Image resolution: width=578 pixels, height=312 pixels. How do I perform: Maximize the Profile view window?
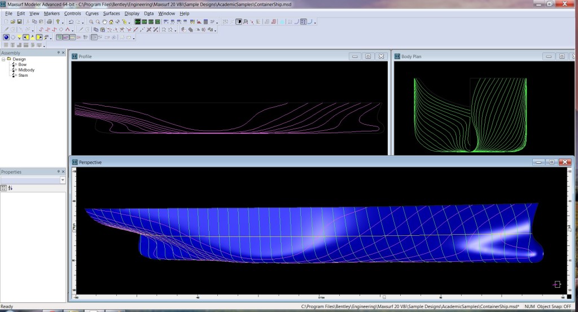coord(368,56)
